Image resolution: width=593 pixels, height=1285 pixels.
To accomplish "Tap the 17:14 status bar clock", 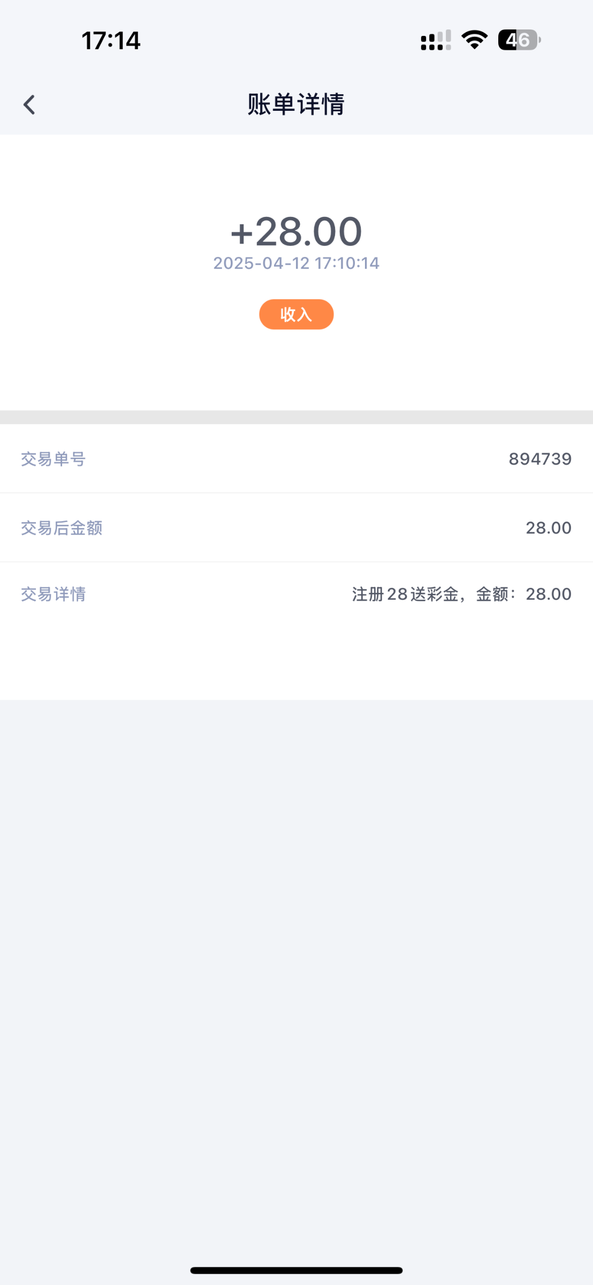I will pyautogui.click(x=111, y=41).
